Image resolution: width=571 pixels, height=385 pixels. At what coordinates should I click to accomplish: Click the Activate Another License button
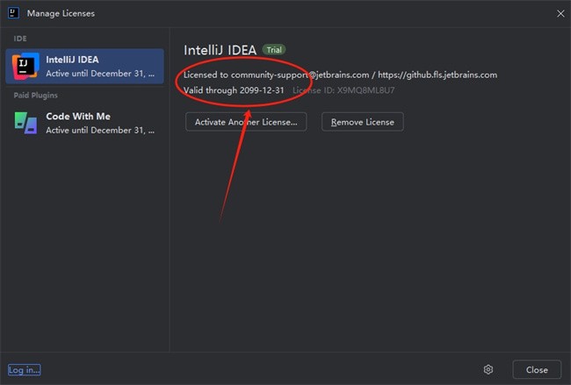(246, 122)
